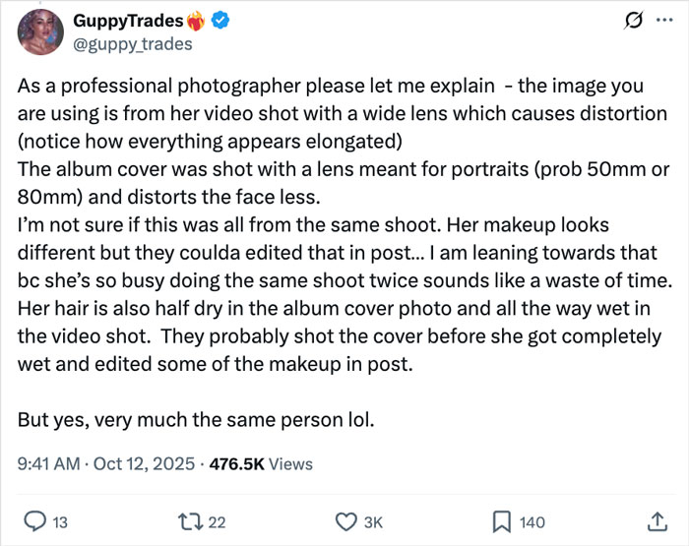
Task: Click the bookmark count of 140
Action: pos(532,522)
